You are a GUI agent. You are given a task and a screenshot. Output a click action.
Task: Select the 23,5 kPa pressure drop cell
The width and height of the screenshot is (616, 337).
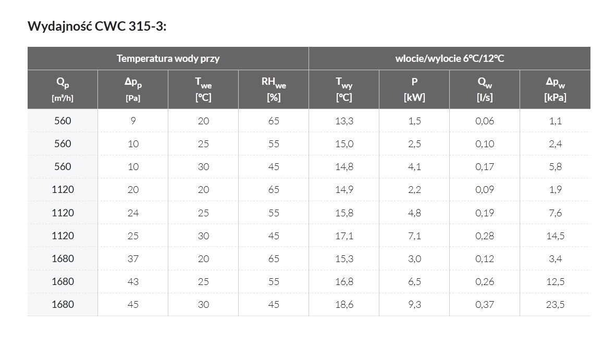click(555, 305)
